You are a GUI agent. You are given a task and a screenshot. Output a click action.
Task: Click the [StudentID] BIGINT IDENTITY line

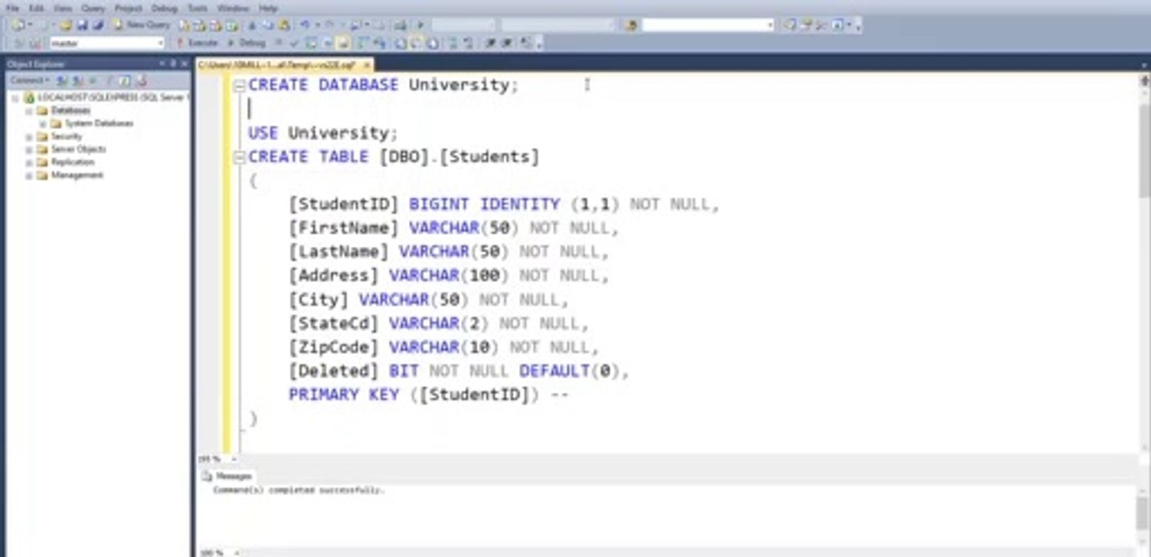[504, 205]
